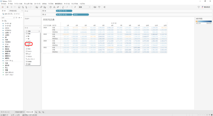Select the 顧客区分 field in the Data pane
This screenshot has height=116, width=213.
[8, 56]
